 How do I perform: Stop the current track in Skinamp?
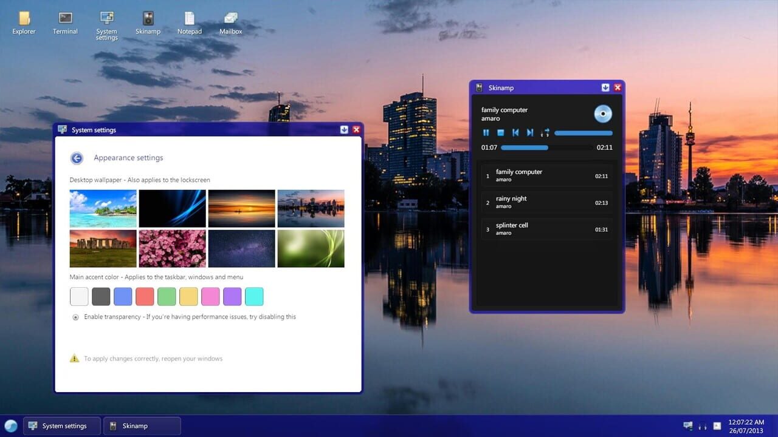pos(500,132)
